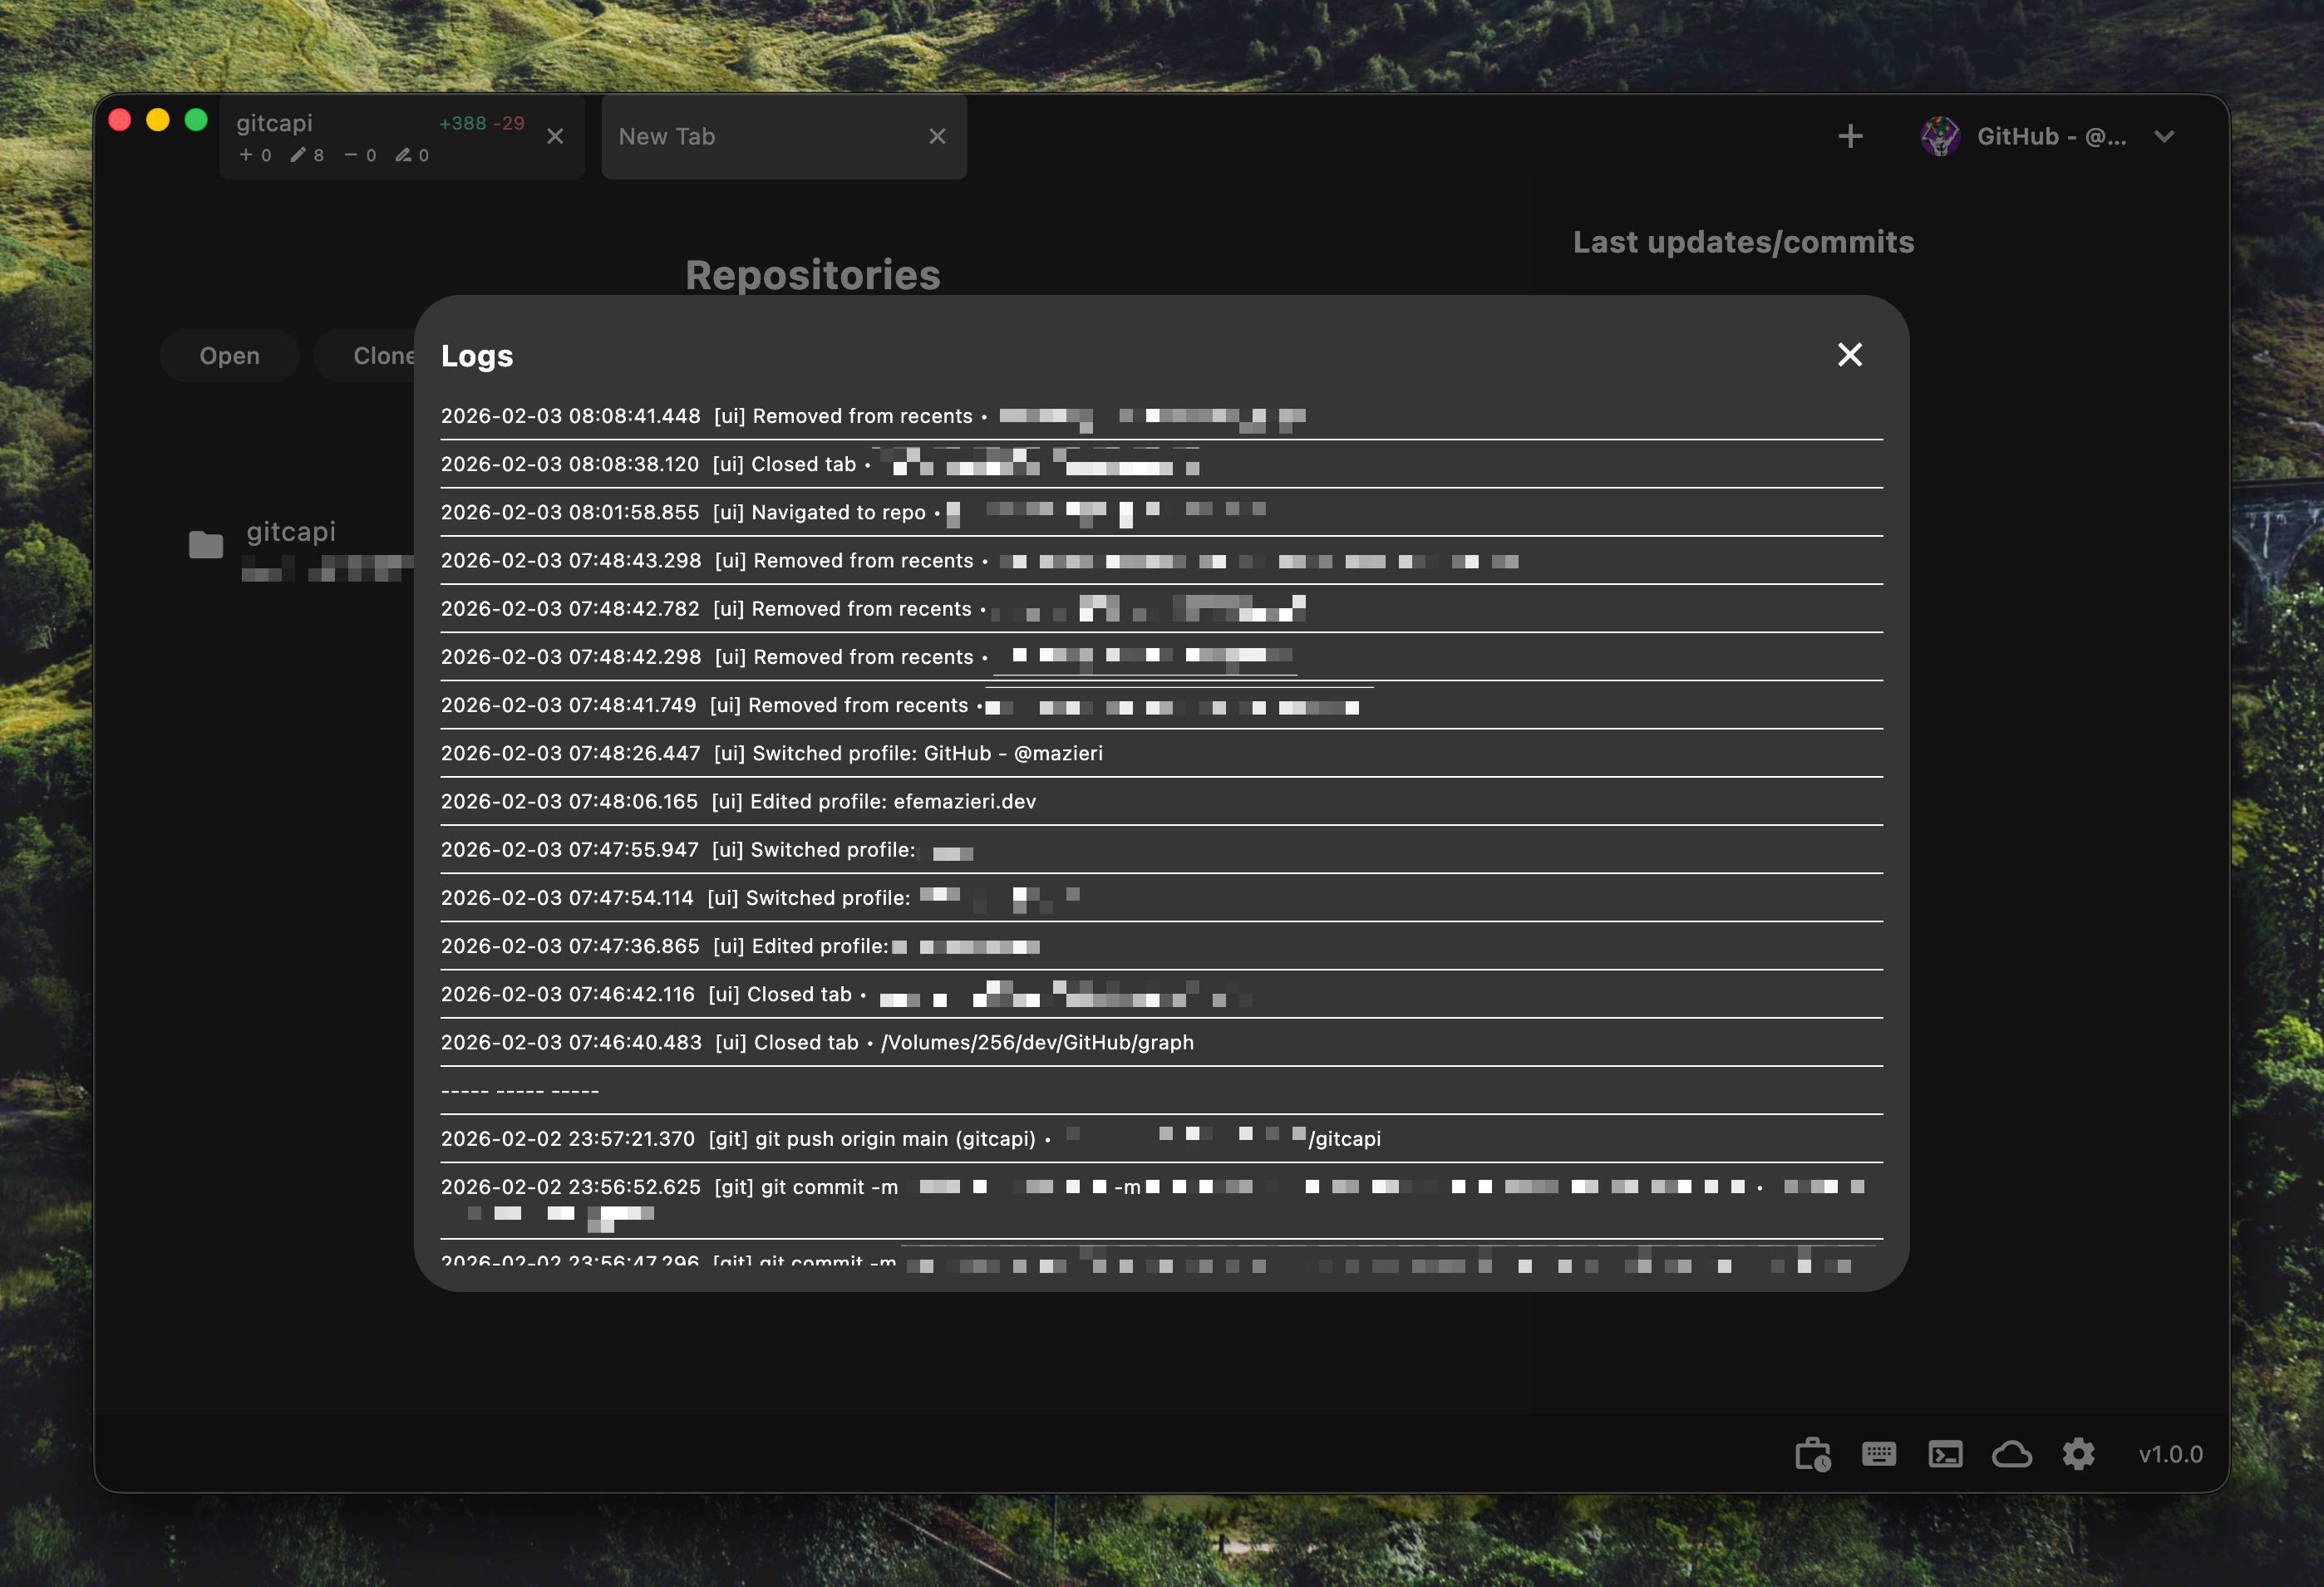This screenshot has height=1587, width=2324.
Task: Open Settings via the gear icon
Action: click(2078, 1454)
